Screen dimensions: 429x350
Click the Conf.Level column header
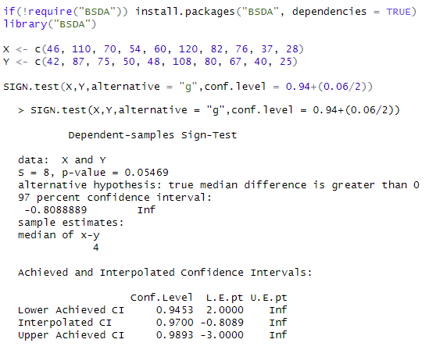pyautogui.click(x=162, y=298)
